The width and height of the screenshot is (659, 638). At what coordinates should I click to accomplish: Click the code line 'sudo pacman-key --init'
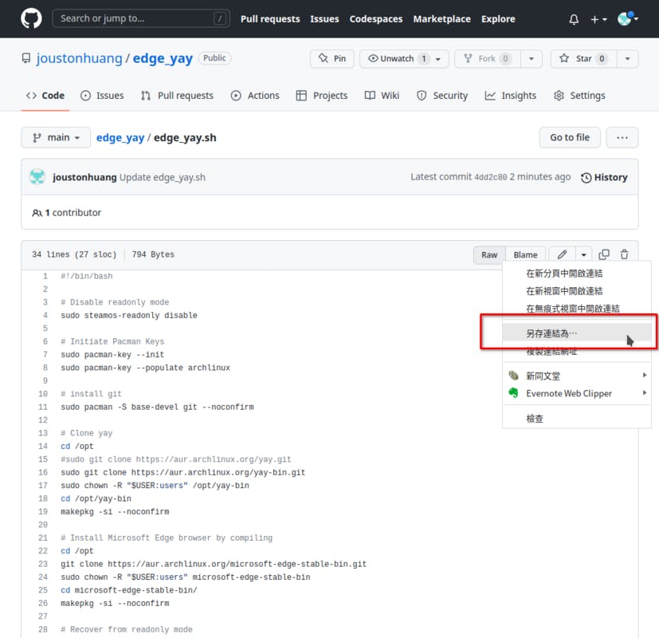112,355
